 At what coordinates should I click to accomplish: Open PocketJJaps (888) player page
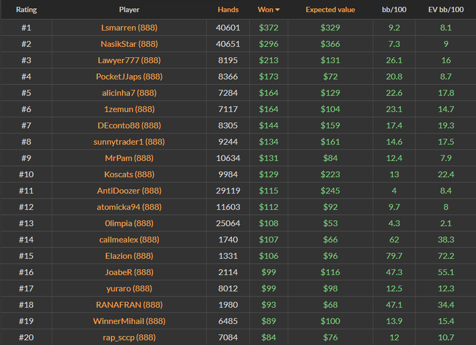pos(129,77)
